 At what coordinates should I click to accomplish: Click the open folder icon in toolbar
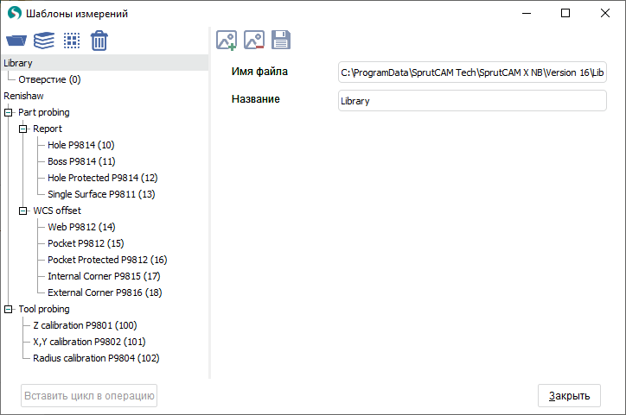tap(16, 41)
